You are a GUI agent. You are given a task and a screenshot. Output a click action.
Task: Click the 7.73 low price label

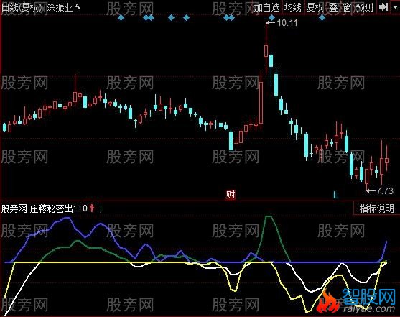(385, 190)
